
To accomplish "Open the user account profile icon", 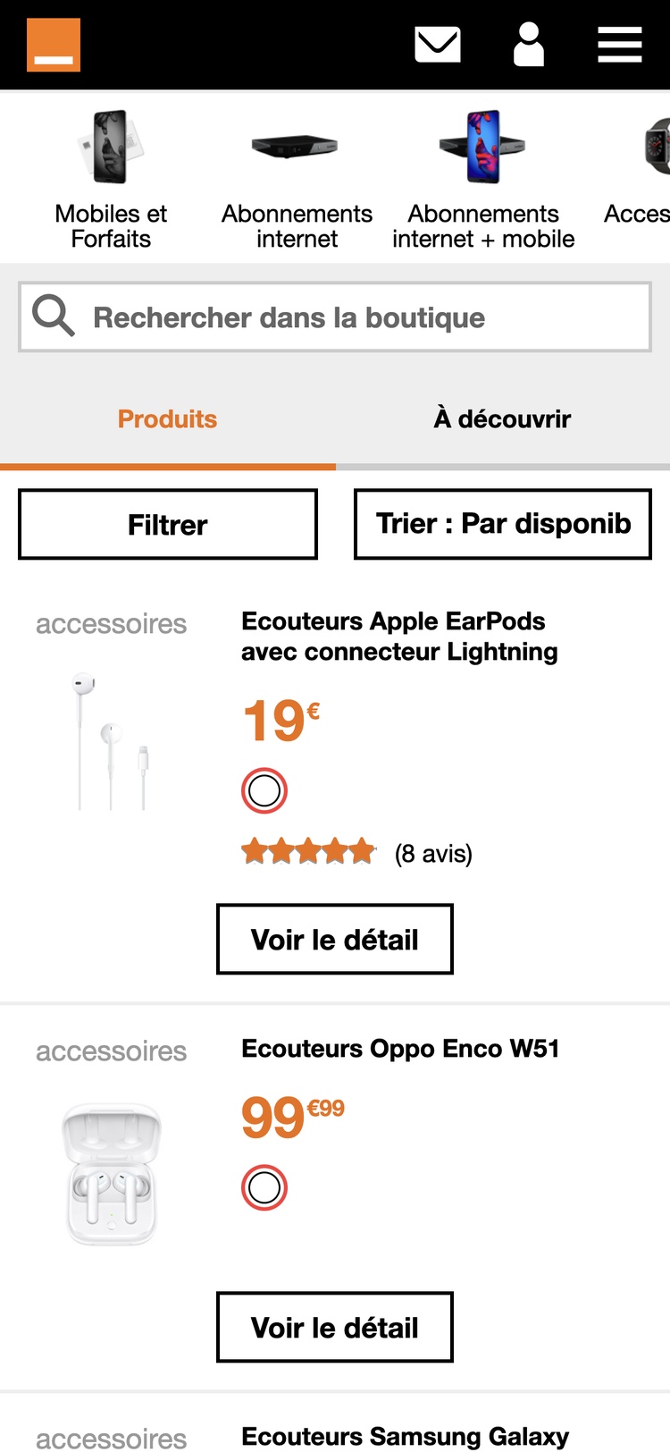I will 529,45.
